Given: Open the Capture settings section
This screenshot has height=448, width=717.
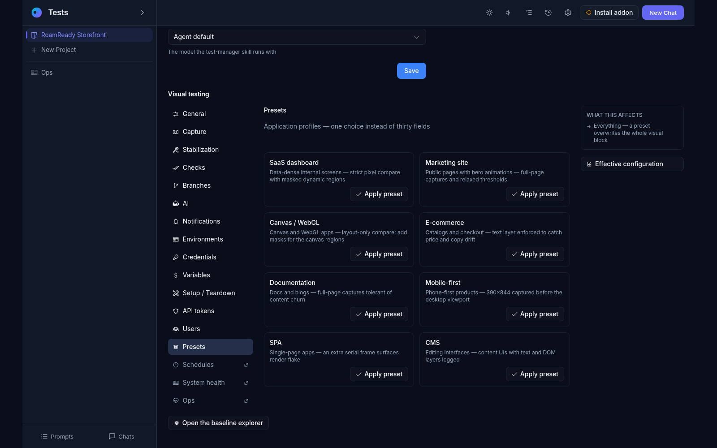Looking at the screenshot, I should 211,132.
